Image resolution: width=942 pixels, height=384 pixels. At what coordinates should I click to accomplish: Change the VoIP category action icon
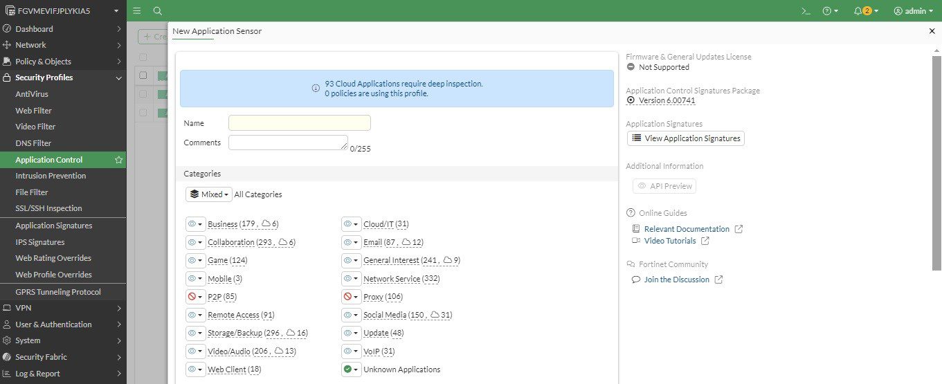[x=351, y=351]
